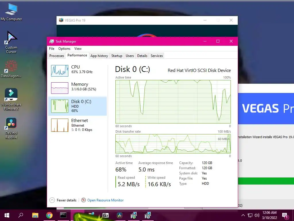Viewport: 294px width, 221px height.
Task: Open the volume speaker tray icon
Action: pyautogui.click(x=257, y=215)
